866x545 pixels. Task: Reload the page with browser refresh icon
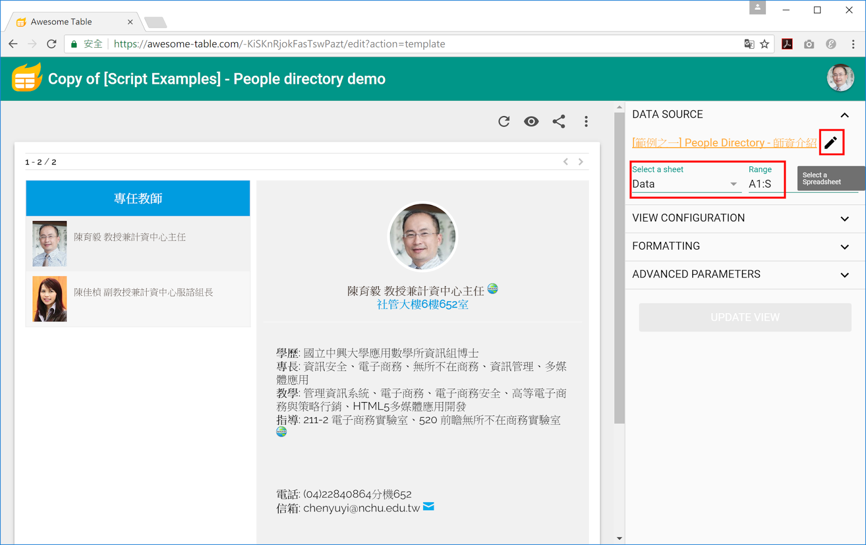51,44
